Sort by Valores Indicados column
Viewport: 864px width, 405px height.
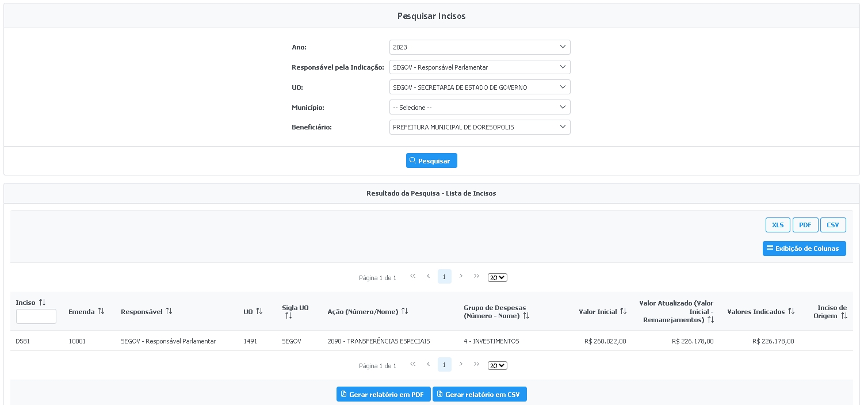pos(791,311)
